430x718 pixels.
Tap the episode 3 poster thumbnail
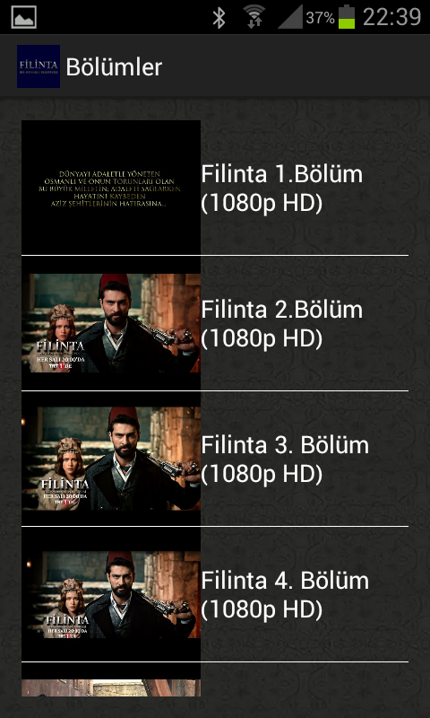pos(111,459)
